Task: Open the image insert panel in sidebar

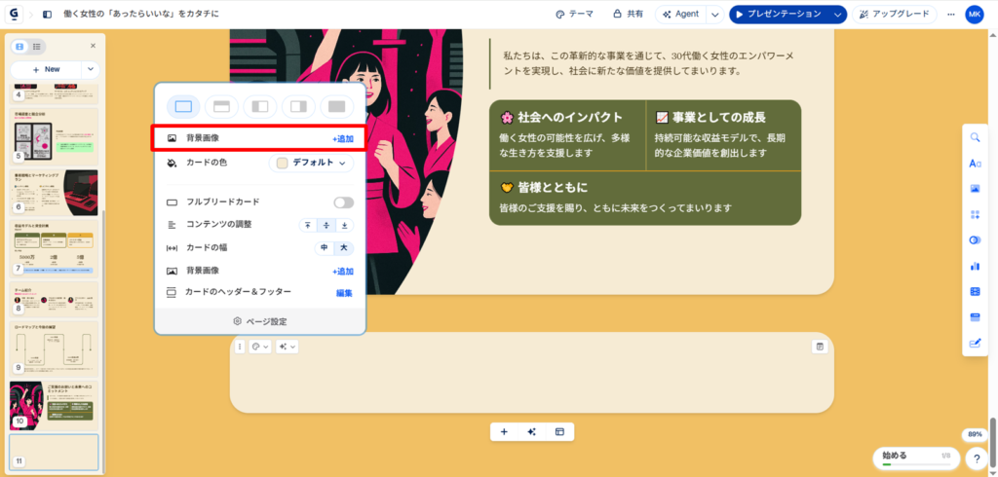Action: pos(975,189)
